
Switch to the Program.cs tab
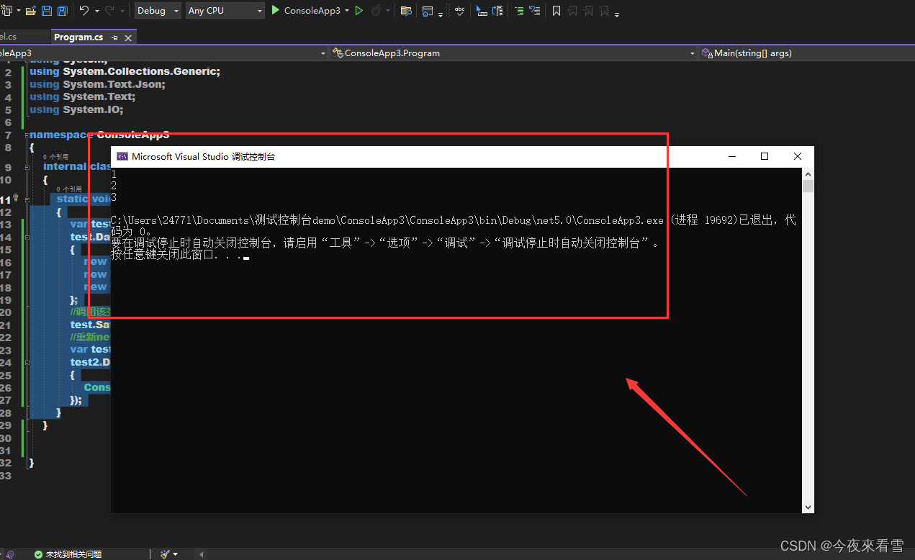(79, 36)
